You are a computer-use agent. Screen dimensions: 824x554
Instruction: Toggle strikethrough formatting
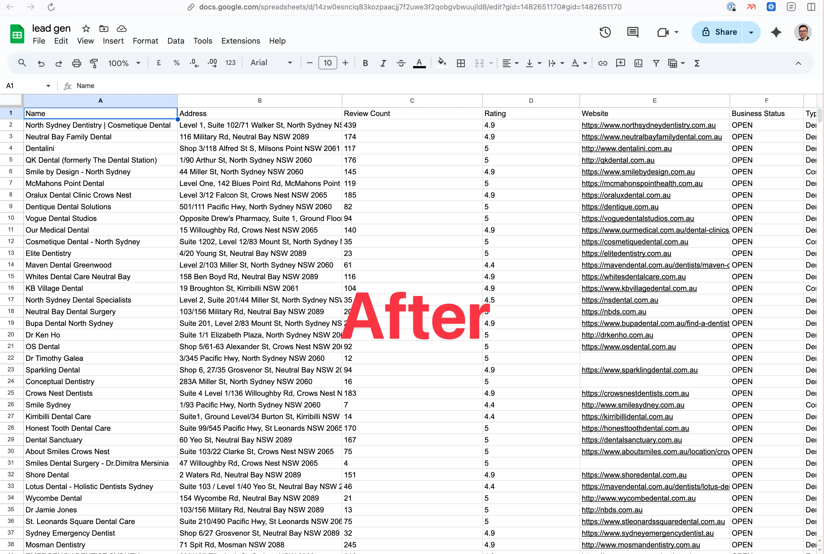point(401,63)
